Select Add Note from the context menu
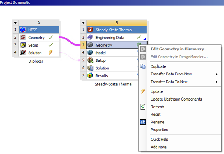Image resolution: width=224 pixels, height=154 pixels. pos(159,147)
